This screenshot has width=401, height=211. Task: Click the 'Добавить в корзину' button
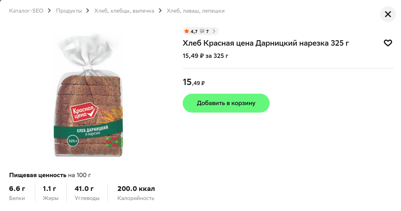point(226,103)
